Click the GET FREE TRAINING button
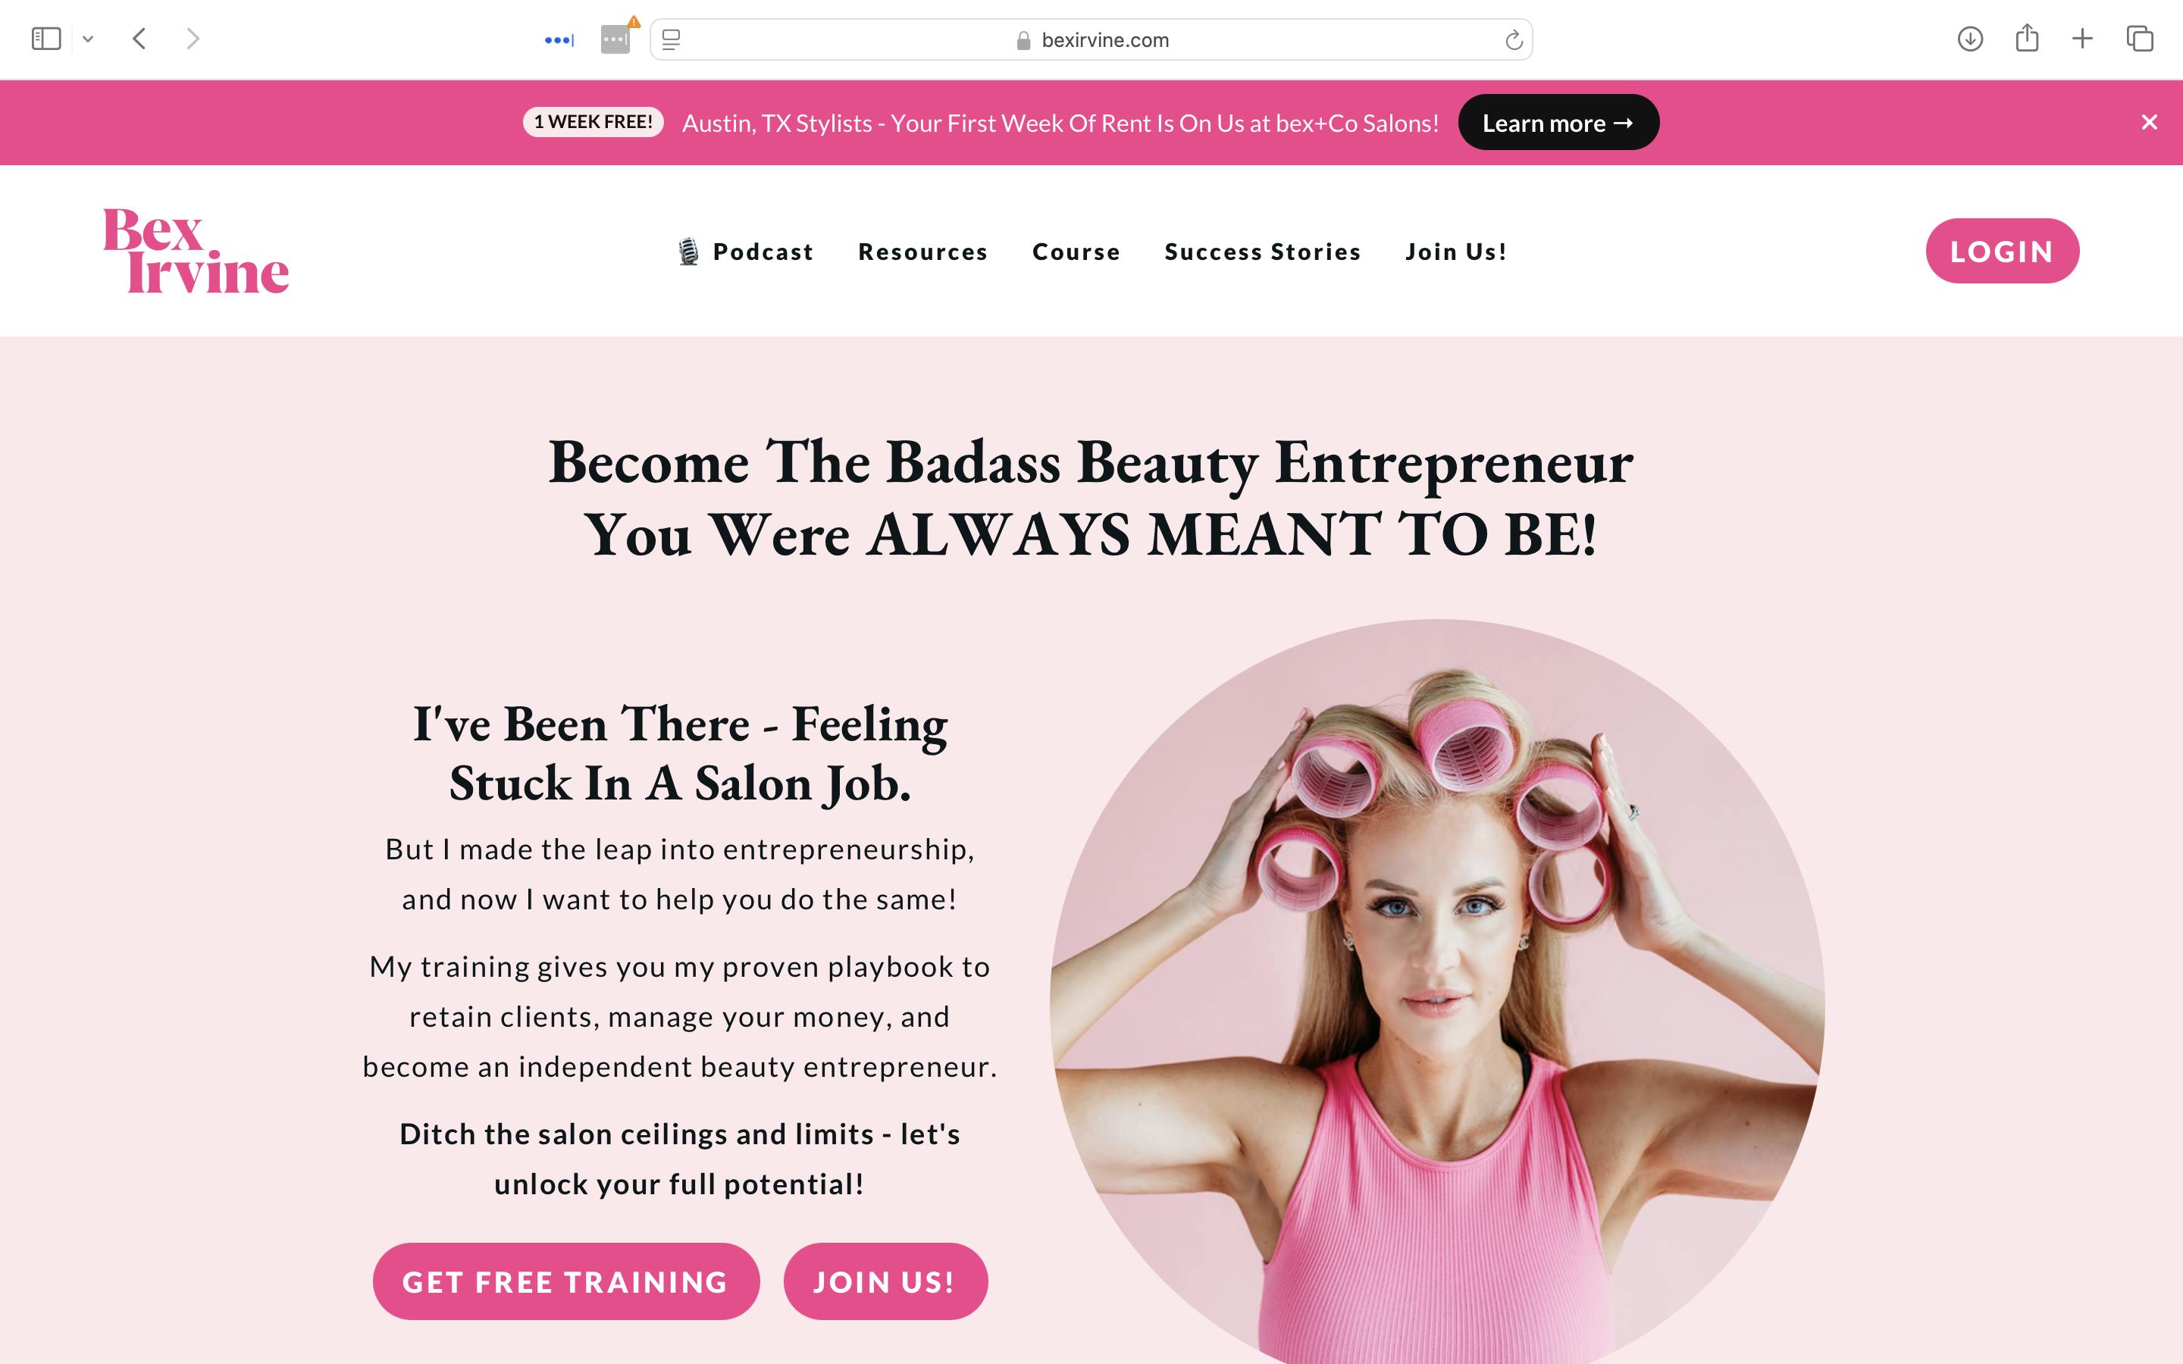This screenshot has width=2183, height=1364. pos(565,1281)
